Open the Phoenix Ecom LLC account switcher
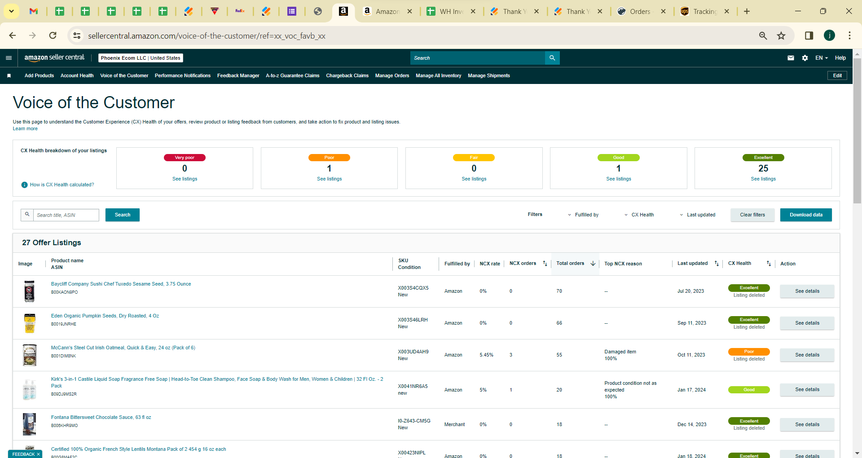This screenshot has width=862, height=458. (141, 58)
